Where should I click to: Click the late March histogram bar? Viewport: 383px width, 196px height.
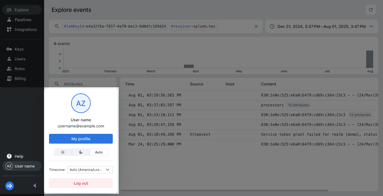[x=189, y=66]
